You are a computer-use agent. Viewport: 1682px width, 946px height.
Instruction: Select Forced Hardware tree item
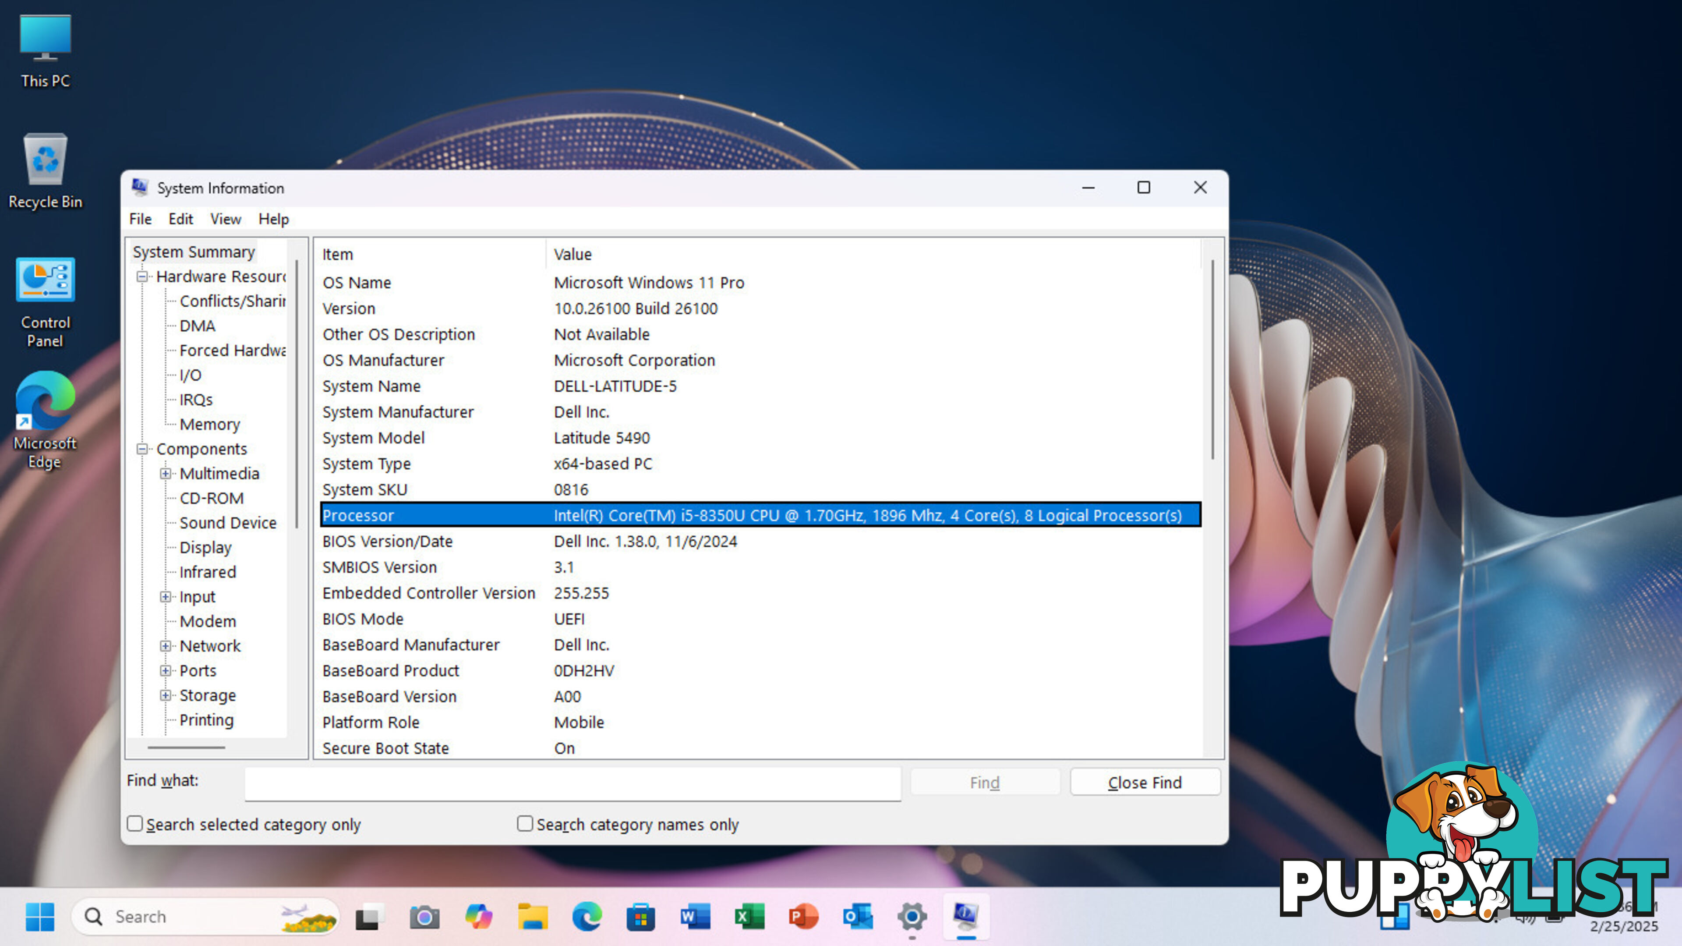233,350
